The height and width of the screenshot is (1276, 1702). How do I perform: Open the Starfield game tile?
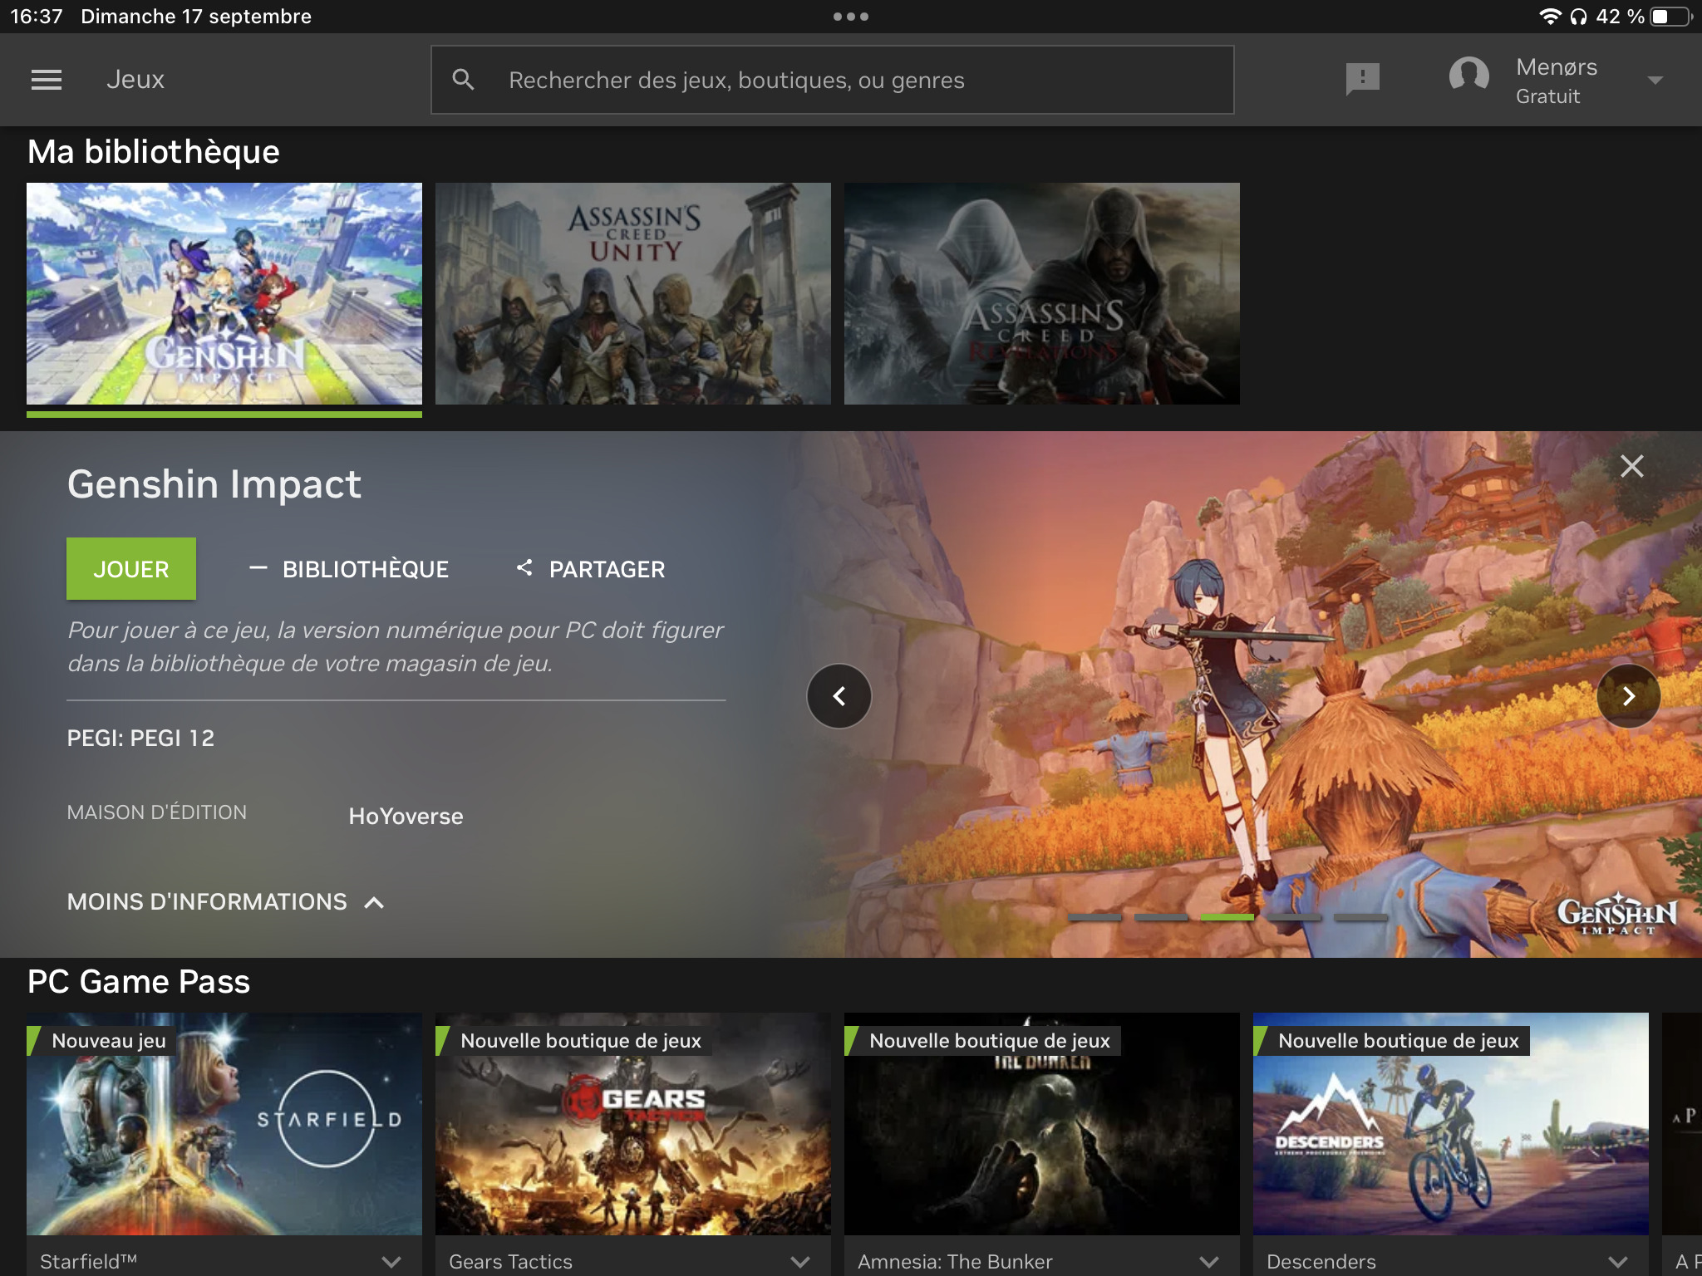pos(224,1124)
